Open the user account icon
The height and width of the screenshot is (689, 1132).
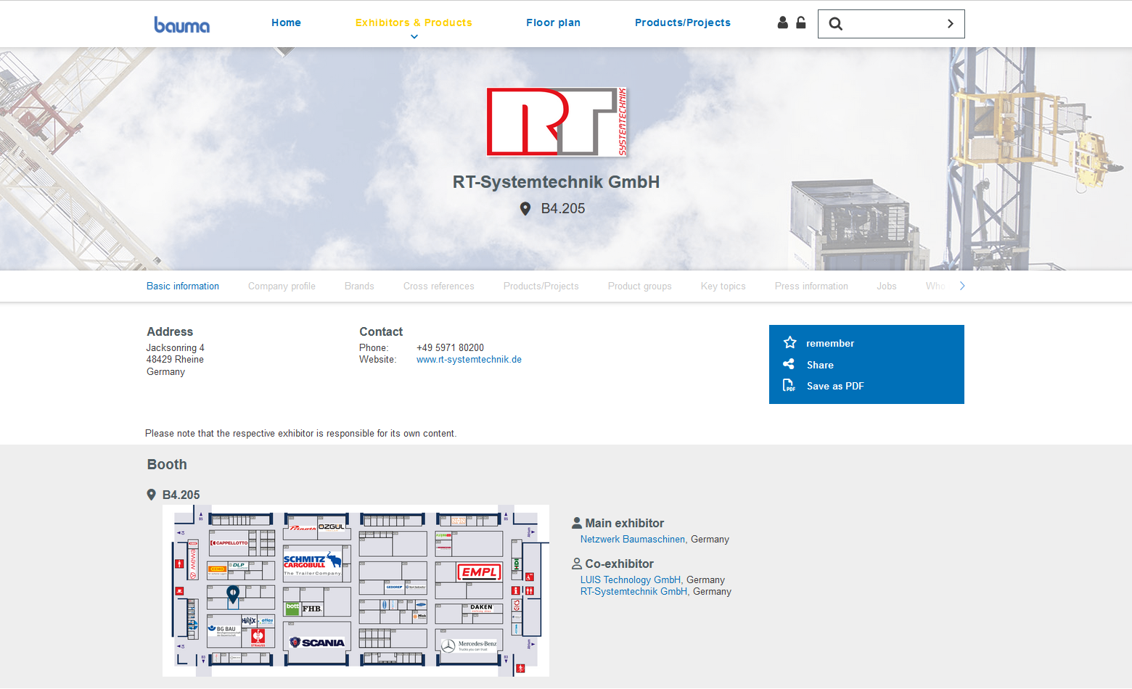(x=782, y=22)
